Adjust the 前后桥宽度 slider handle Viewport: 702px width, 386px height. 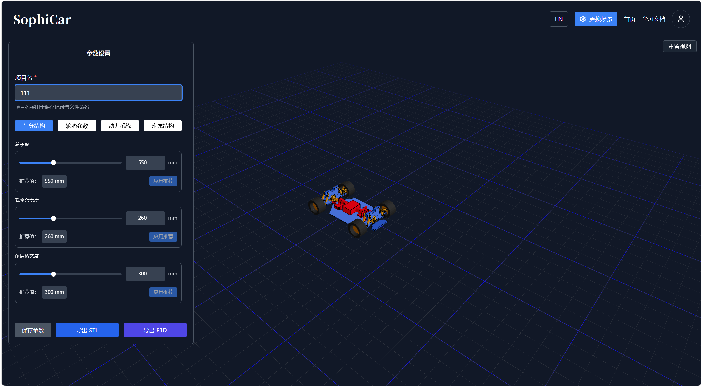54,274
